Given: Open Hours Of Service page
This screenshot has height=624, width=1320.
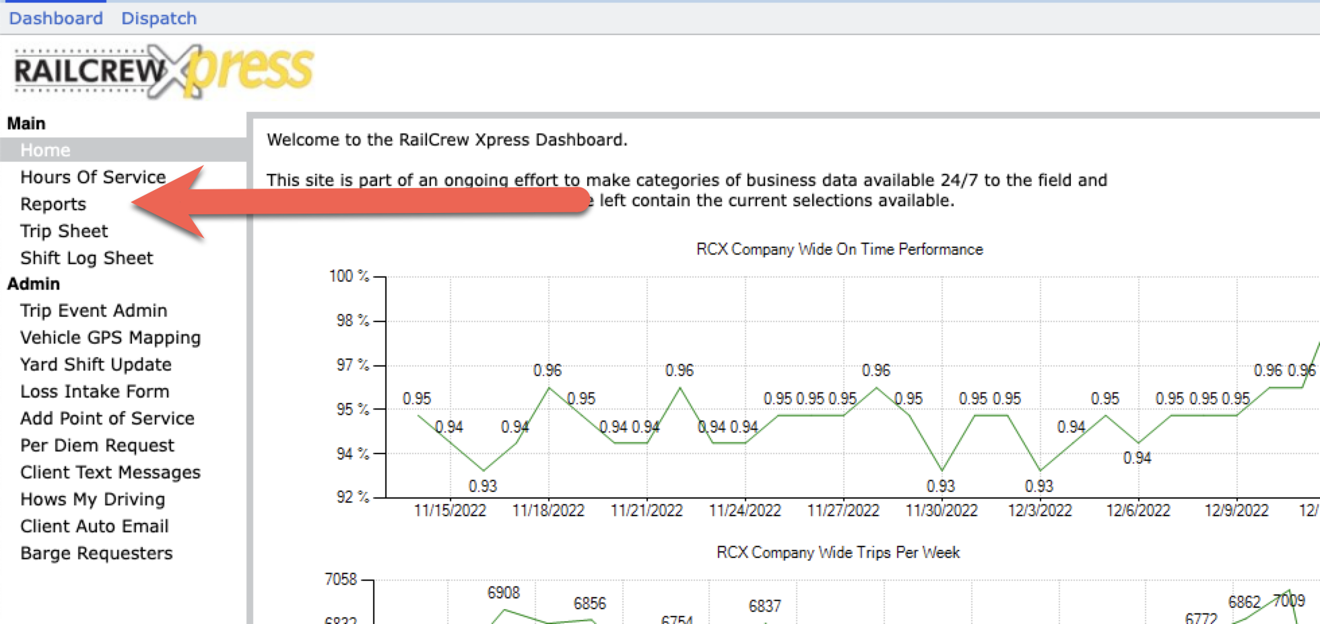Looking at the screenshot, I should [x=93, y=177].
